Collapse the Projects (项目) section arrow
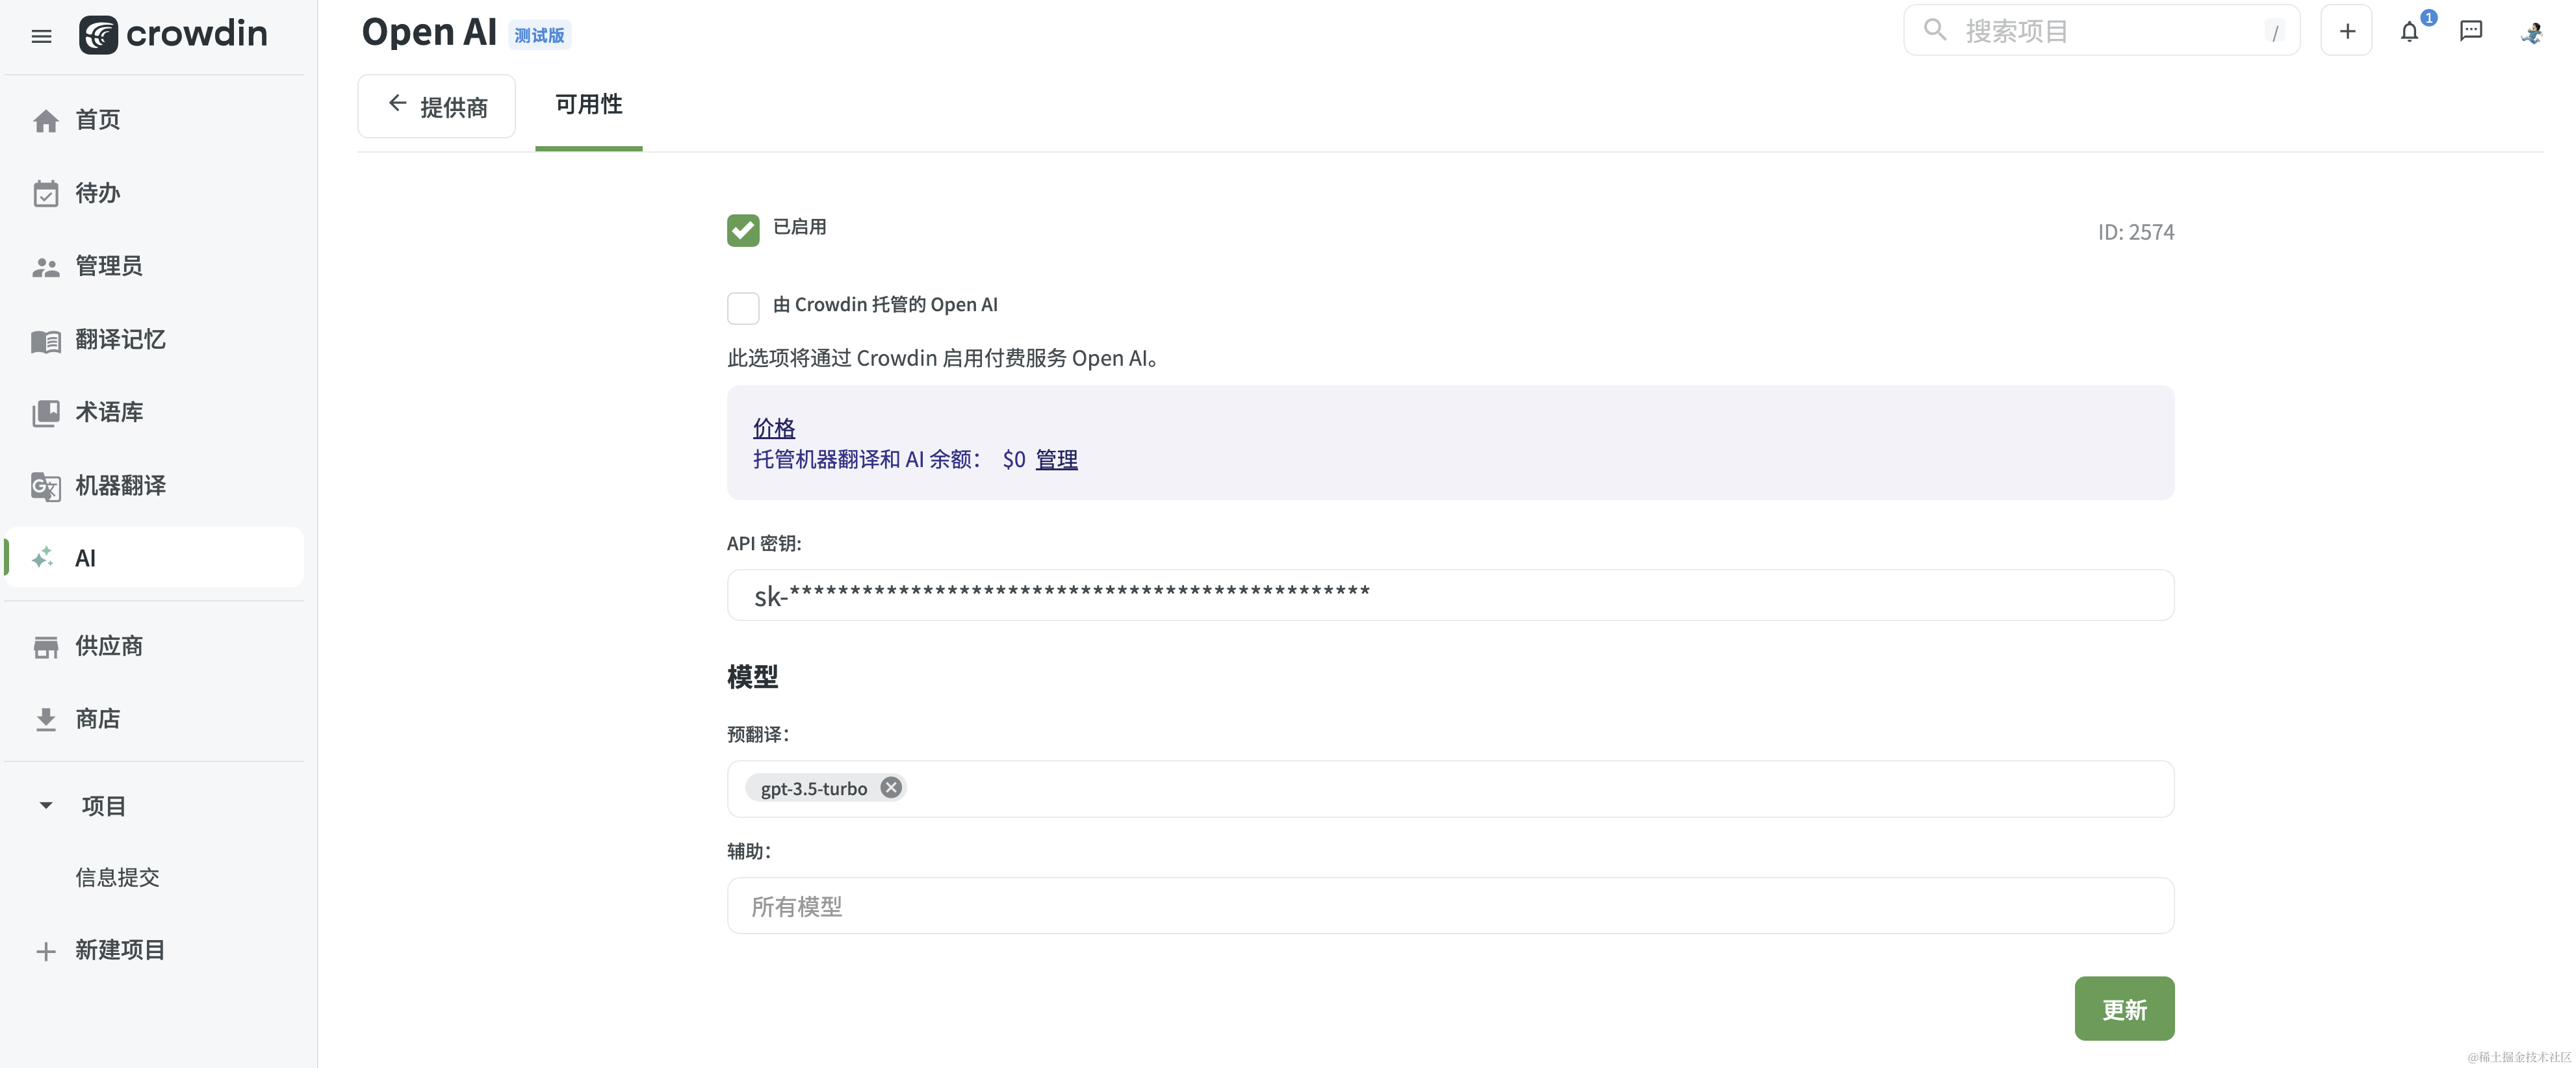 click(x=46, y=806)
